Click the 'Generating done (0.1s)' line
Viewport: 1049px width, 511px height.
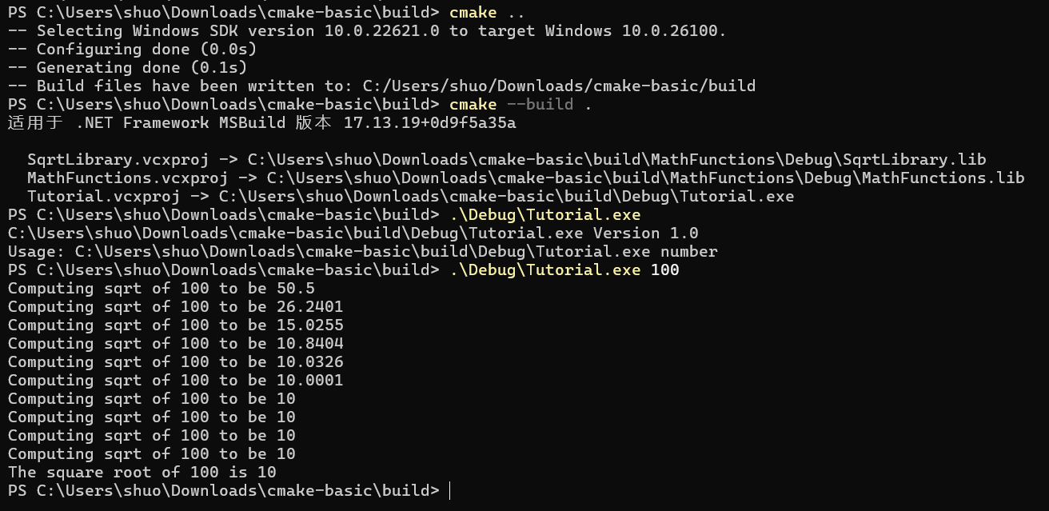pos(127,68)
